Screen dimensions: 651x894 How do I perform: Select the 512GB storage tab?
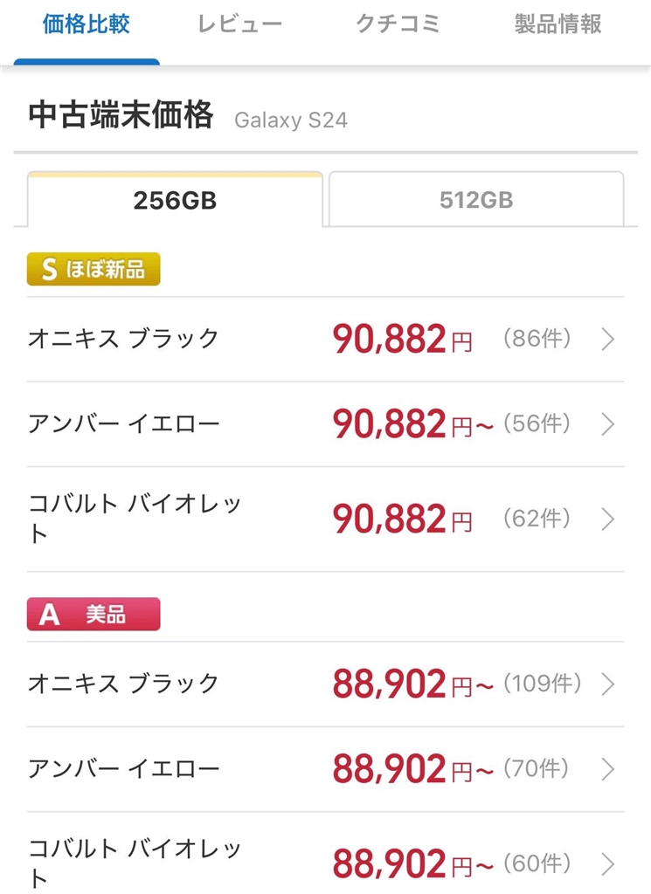click(476, 201)
